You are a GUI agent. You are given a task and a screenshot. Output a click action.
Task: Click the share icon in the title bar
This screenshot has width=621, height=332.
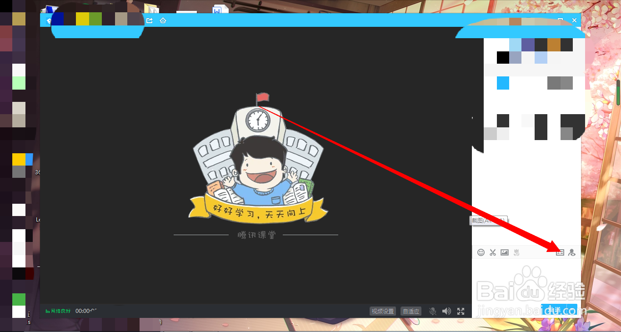pyautogui.click(x=149, y=20)
